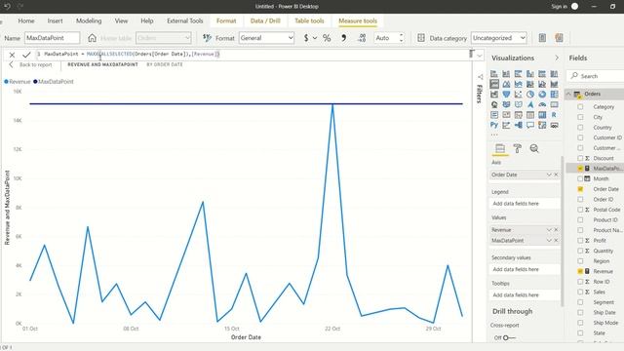Choose the Python visual
Screen dimensions: 624x351
point(494,125)
